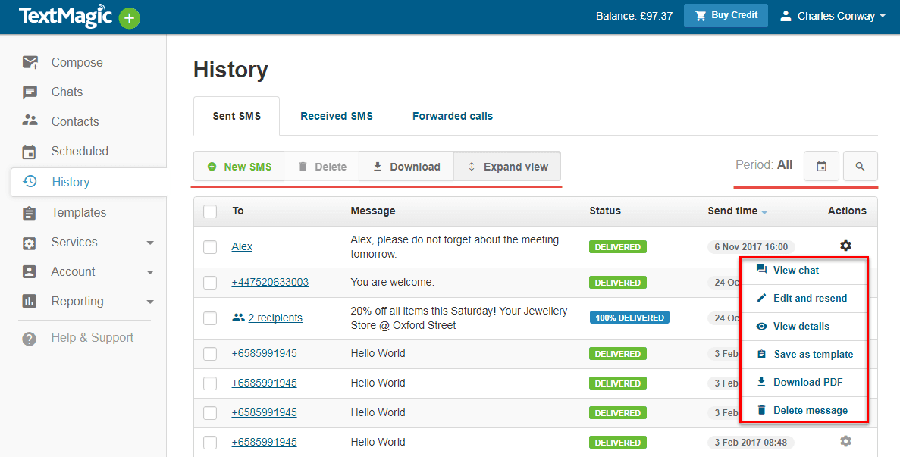Open the calendar period picker
Screen dimensions: 900x457
[821, 166]
